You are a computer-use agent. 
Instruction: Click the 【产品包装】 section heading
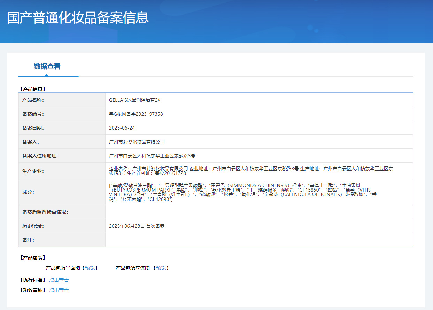[33, 258]
